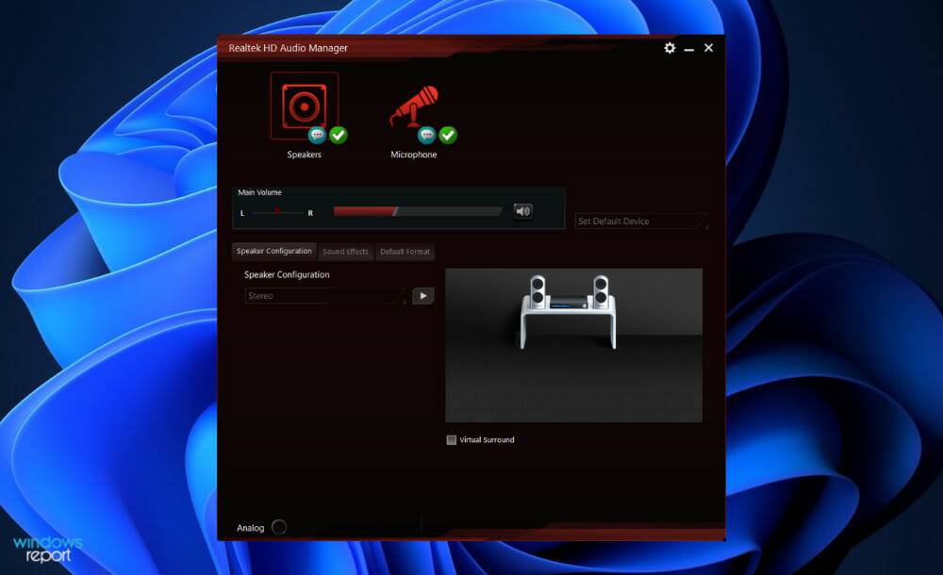
Task: Open microphone connector info bubble
Action: [x=426, y=133]
